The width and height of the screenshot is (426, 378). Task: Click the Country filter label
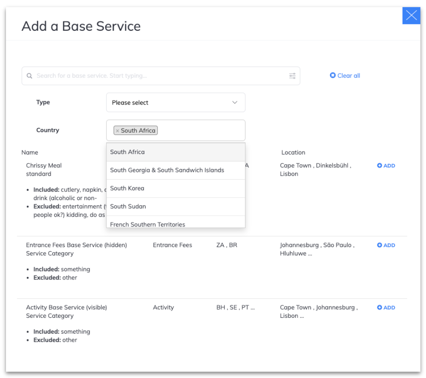[x=48, y=130]
